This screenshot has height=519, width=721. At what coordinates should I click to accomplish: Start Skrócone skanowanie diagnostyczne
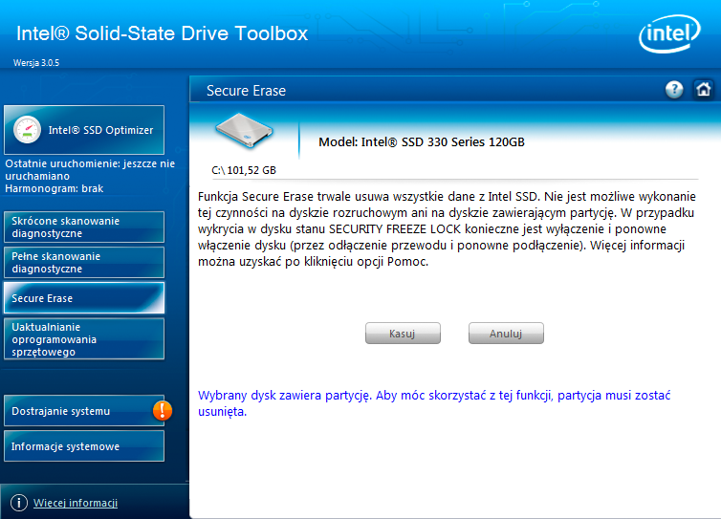point(84,227)
